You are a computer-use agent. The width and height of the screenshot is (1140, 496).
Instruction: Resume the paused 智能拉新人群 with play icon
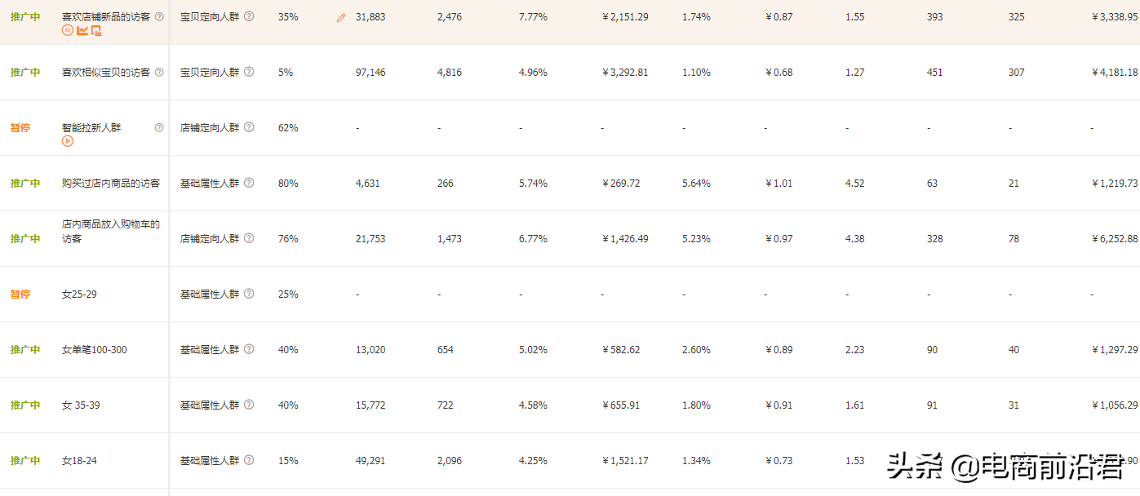tap(68, 141)
